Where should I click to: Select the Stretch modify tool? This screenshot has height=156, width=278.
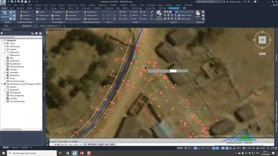[123, 19]
